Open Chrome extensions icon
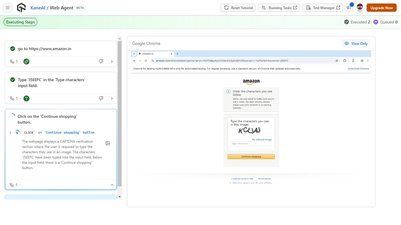The image size is (401, 225). (x=344, y=61)
